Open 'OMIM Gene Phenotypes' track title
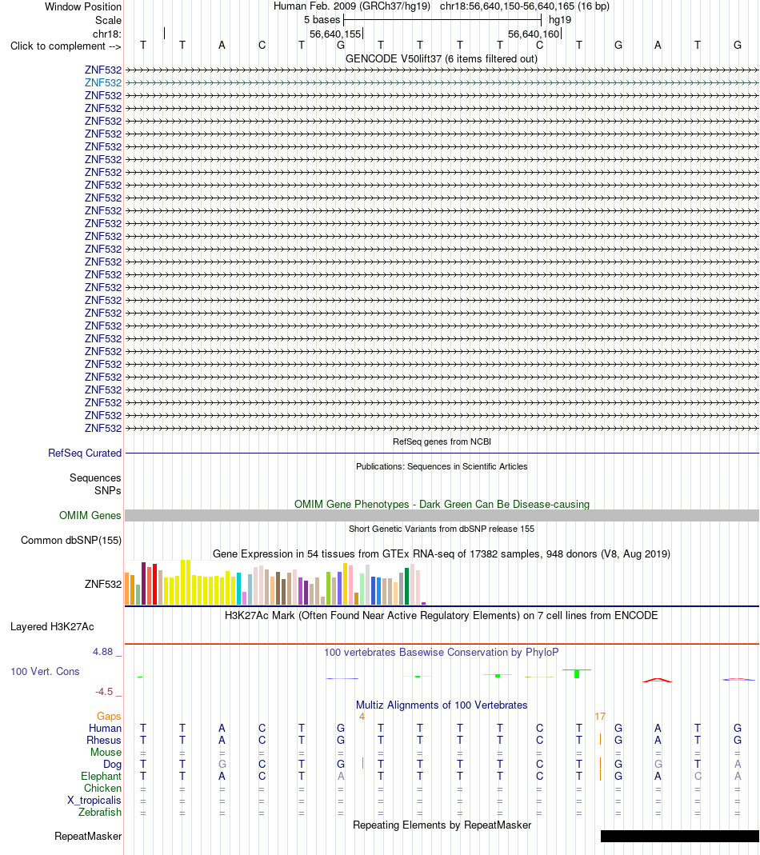 click(442, 504)
